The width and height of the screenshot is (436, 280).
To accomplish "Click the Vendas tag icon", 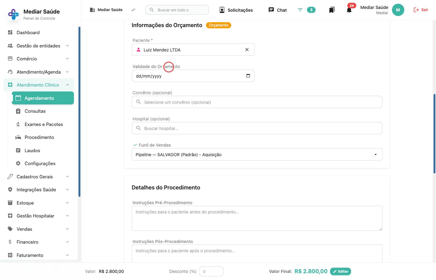I will pyautogui.click(x=10, y=229).
